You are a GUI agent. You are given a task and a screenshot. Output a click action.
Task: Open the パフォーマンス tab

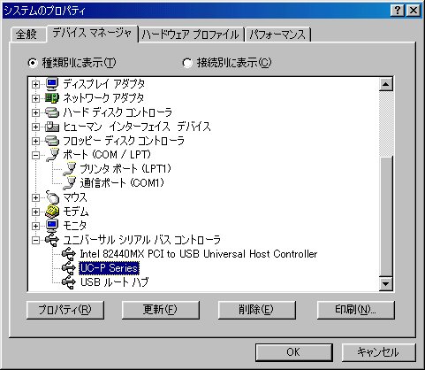[x=277, y=35]
